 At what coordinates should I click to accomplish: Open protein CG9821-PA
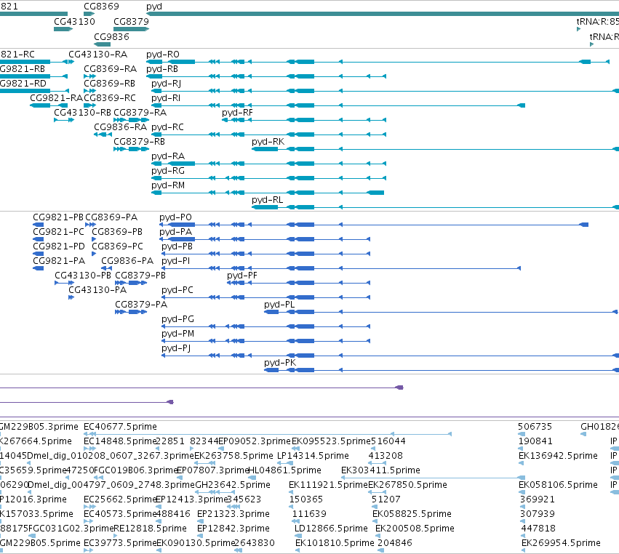(59, 261)
